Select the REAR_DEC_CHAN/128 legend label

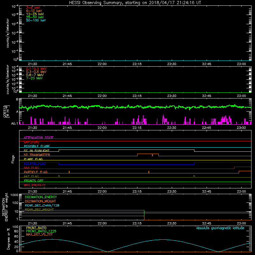pos(42,205)
